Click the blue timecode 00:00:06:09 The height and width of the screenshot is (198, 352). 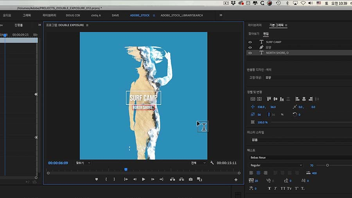point(58,163)
